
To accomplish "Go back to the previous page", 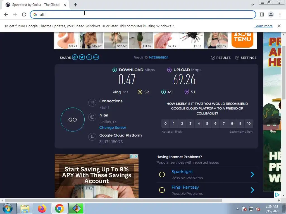I will pos(6,14).
